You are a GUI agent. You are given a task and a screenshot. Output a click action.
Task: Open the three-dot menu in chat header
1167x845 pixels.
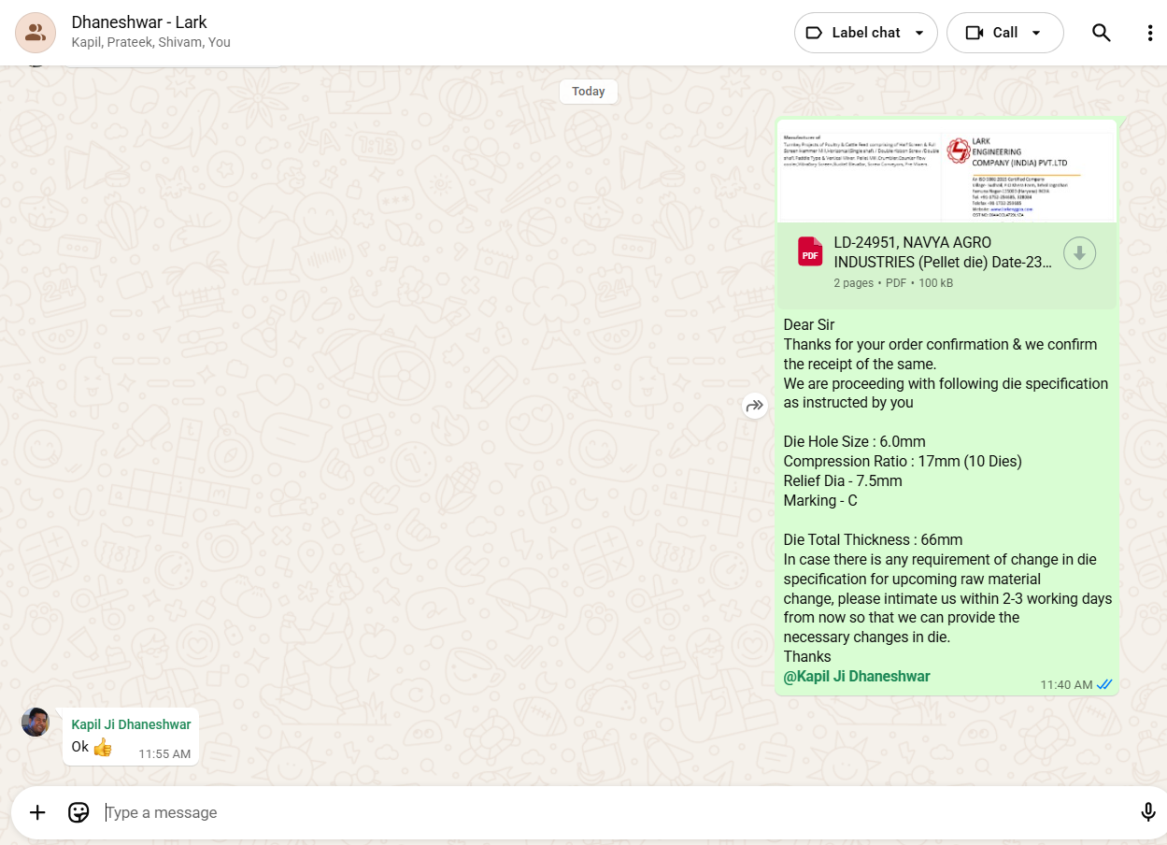(1150, 33)
